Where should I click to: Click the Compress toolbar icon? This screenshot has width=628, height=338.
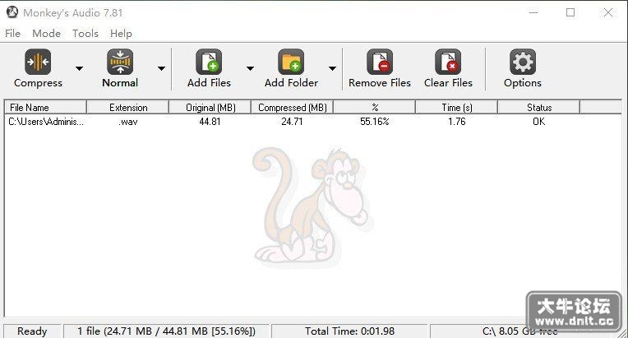pyautogui.click(x=38, y=62)
